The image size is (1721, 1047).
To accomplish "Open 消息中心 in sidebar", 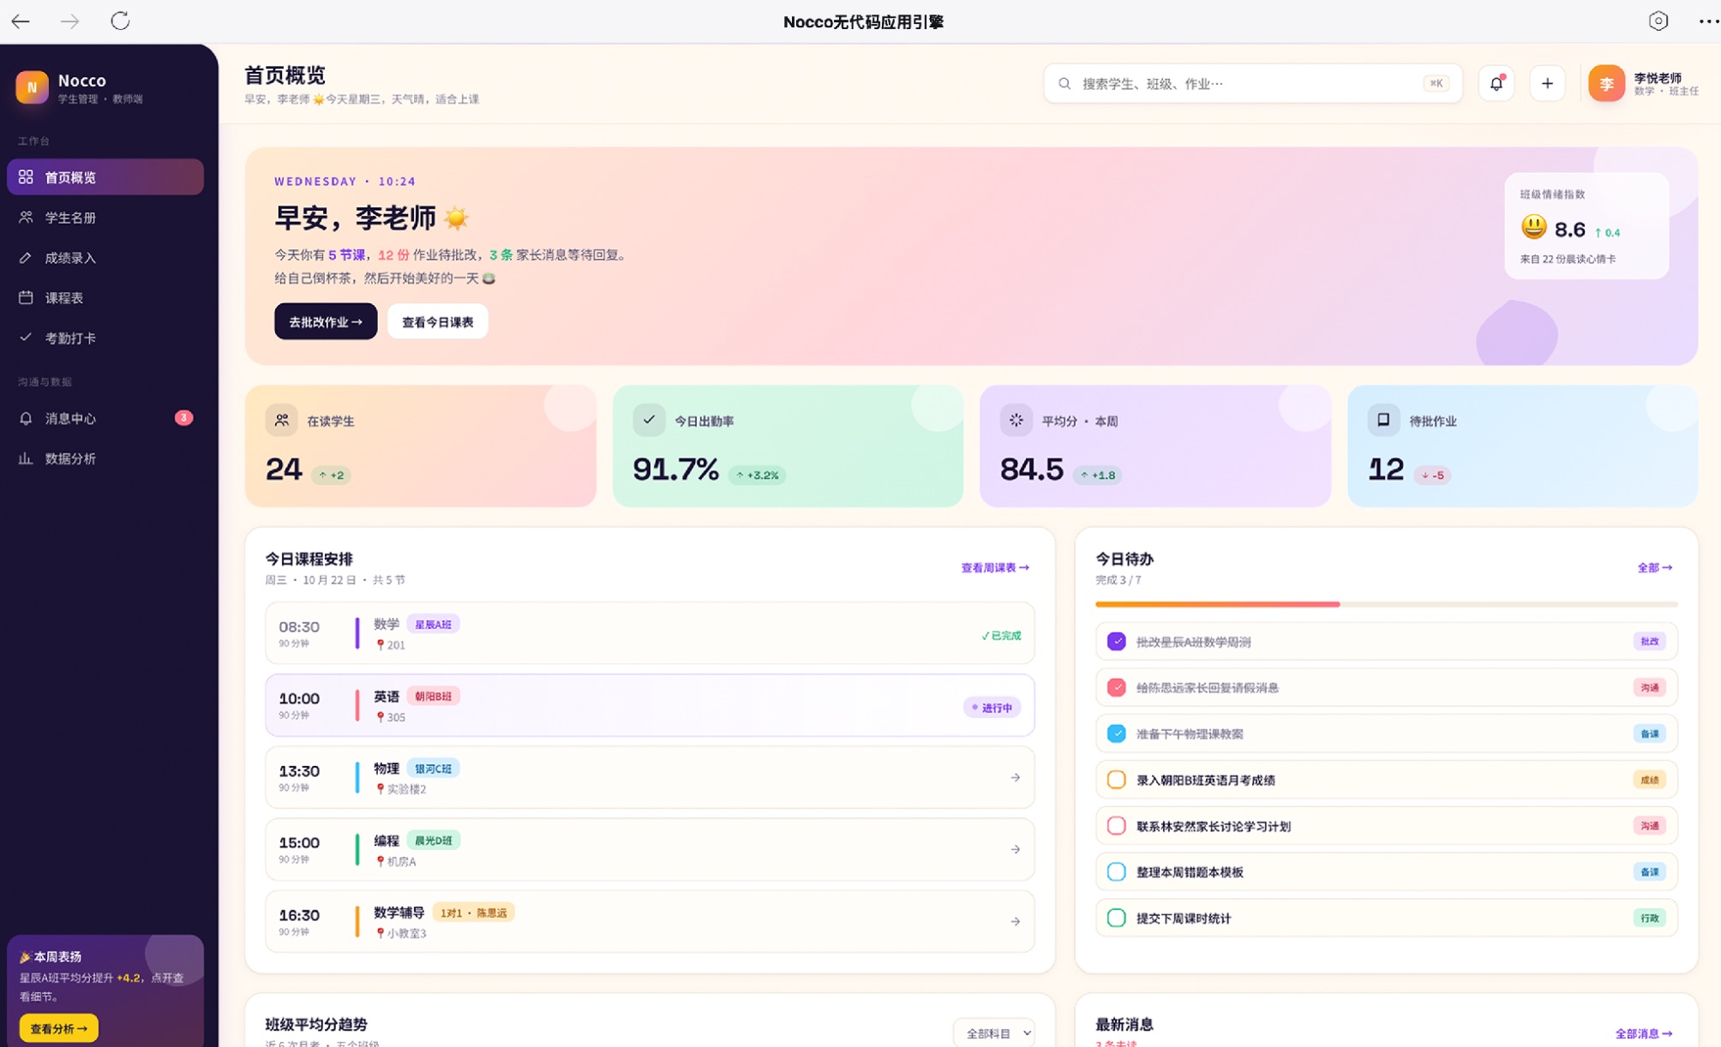I will 105,418.
